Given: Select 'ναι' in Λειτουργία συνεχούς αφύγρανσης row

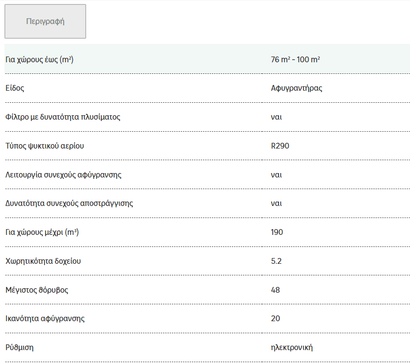Looking at the screenshot, I should click(x=276, y=175).
